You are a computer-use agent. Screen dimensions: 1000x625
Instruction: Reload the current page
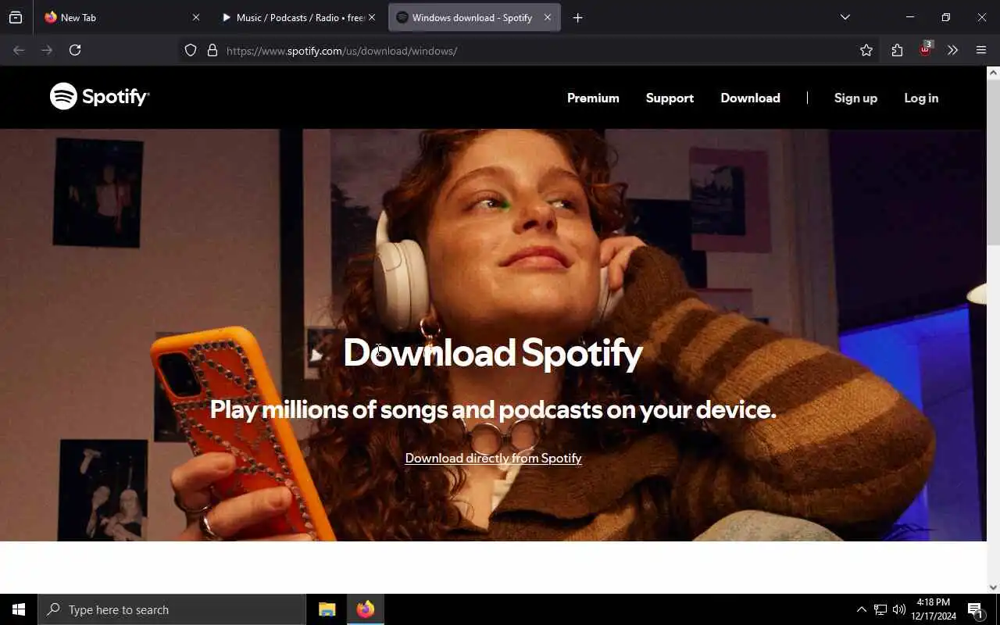click(x=75, y=50)
